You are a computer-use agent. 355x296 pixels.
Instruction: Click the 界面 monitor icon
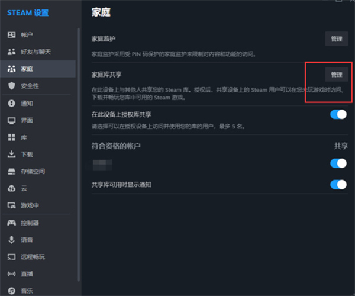pyautogui.click(x=12, y=121)
